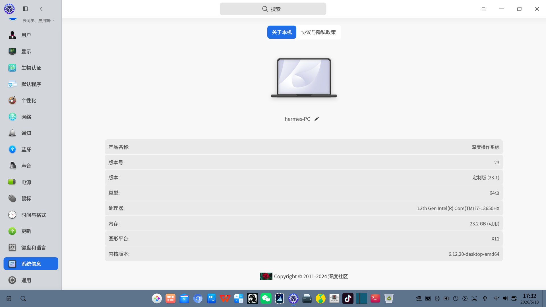The height and width of the screenshot is (307, 546).
Task: Open the Calculator from the dock
Action: 239,298
